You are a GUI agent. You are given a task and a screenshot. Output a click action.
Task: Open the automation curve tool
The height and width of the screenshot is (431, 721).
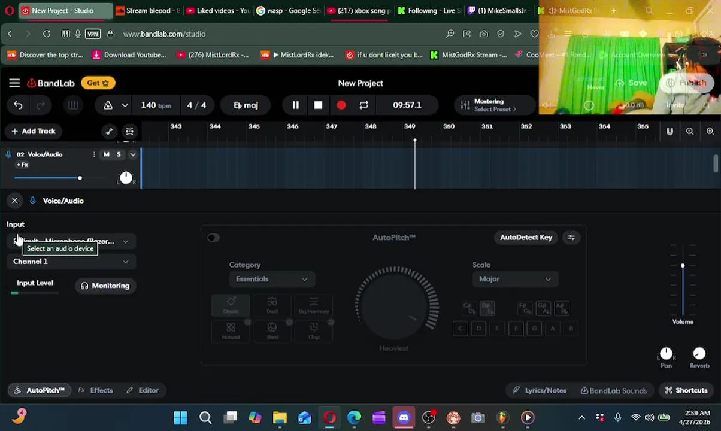(x=109, y=132)
